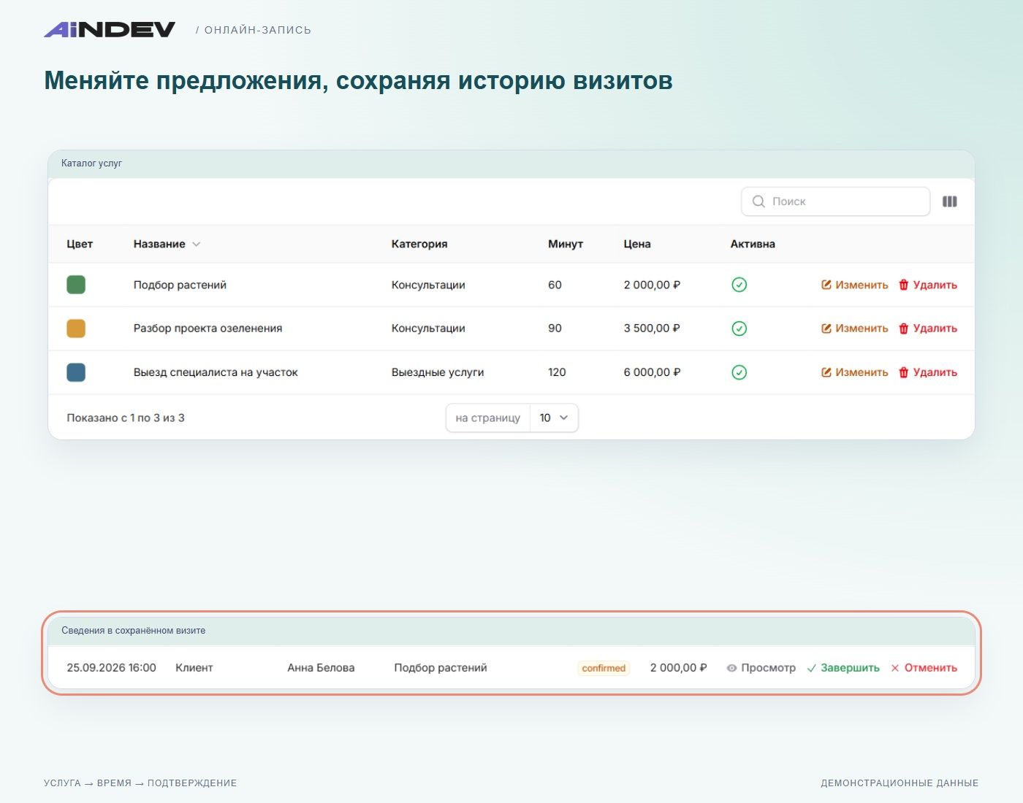
Task: Click the Цена column header
Action: point(637,244)
